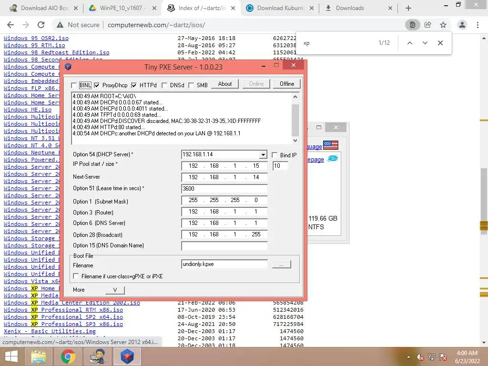
Task: Click the boot Filename field undionly.kpxe
Action: click(x=224, y=264)
